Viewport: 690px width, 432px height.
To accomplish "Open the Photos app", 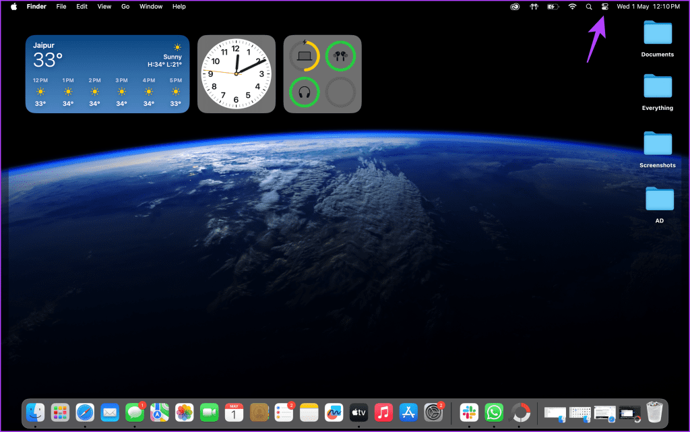I will coord(185,413).
